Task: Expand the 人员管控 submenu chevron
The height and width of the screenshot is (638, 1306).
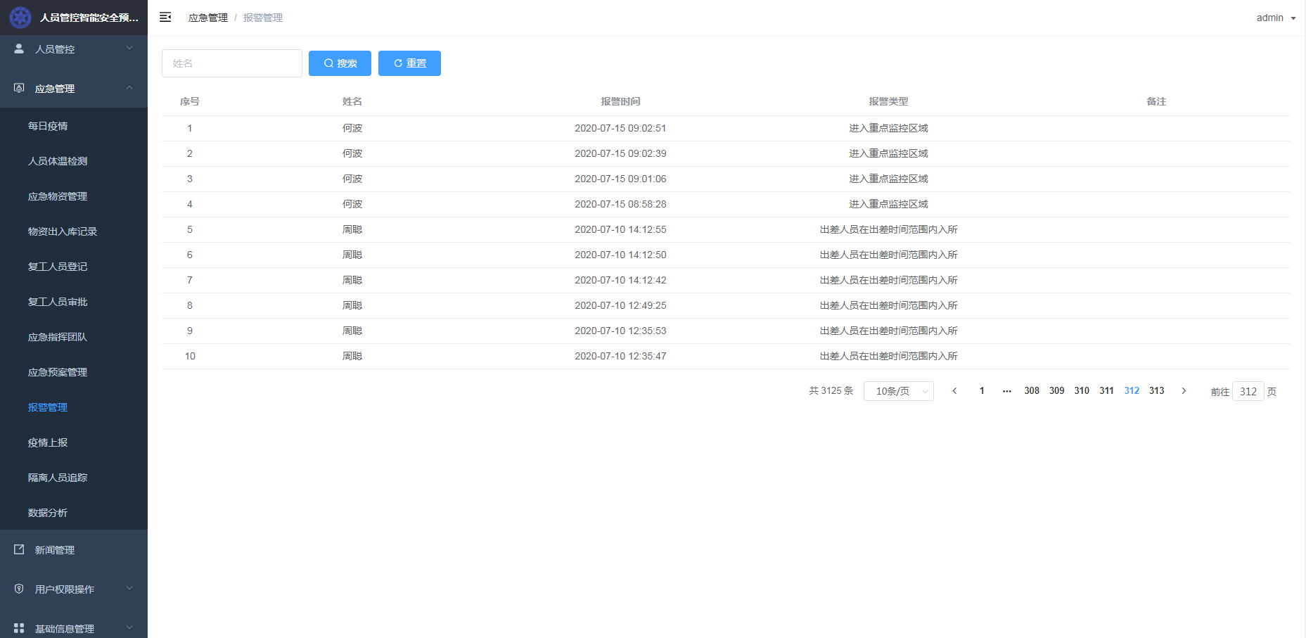Action: [x=129, y=49]
